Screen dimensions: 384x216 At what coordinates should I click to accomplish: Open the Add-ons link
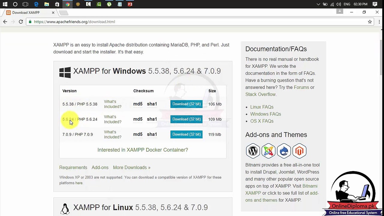[x=100, y=167]
